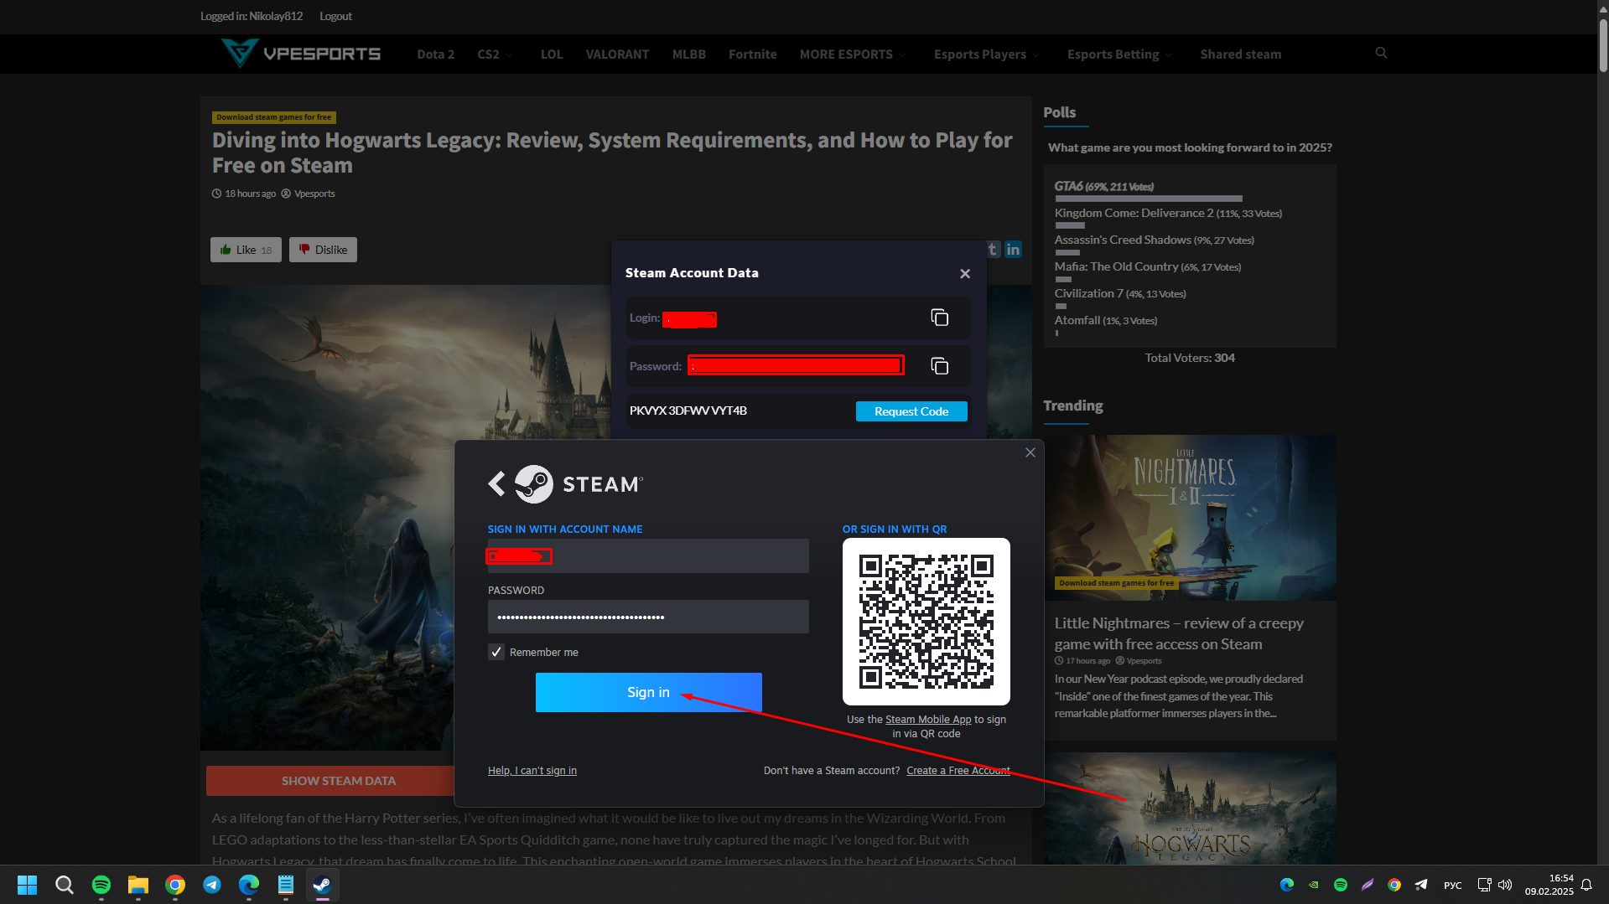Click the Dislike button on the article
The image size is (1609, 904).
click(x=323, y=250)
